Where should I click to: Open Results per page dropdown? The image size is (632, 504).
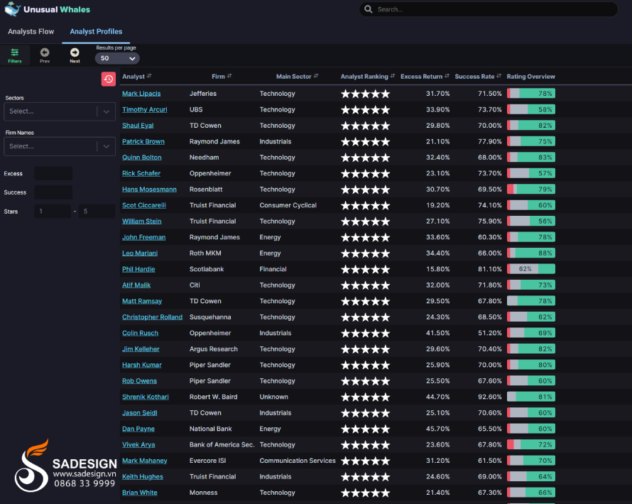coord(117,58)
